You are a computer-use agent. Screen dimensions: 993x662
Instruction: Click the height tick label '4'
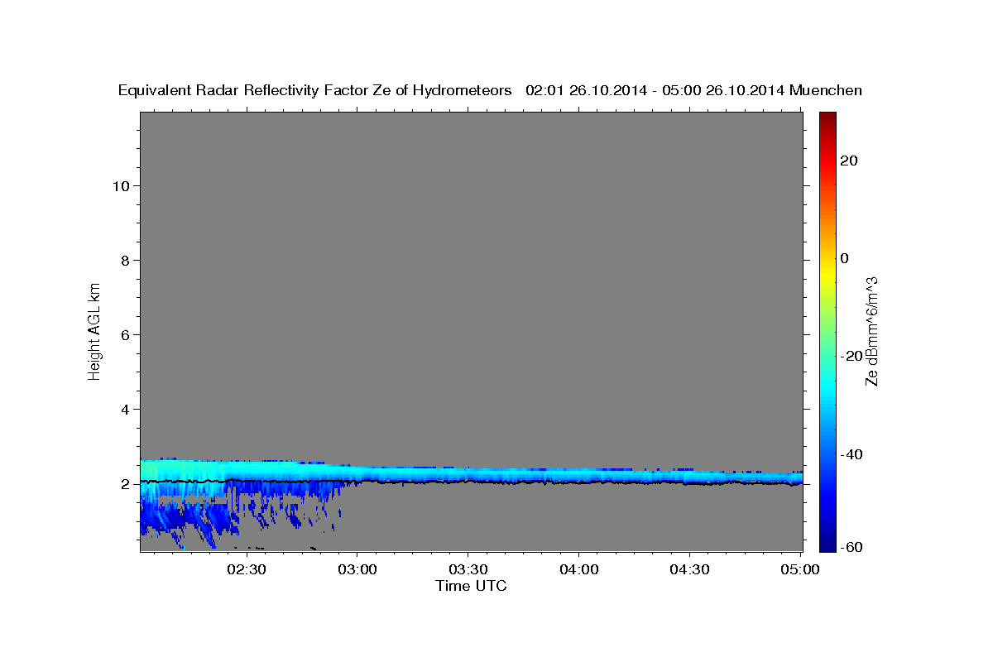click(x=125, y=410)
